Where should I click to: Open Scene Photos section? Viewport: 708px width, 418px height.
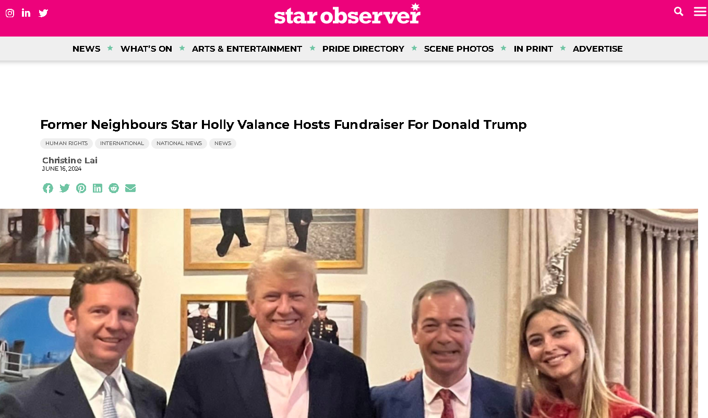pos(459,49)
